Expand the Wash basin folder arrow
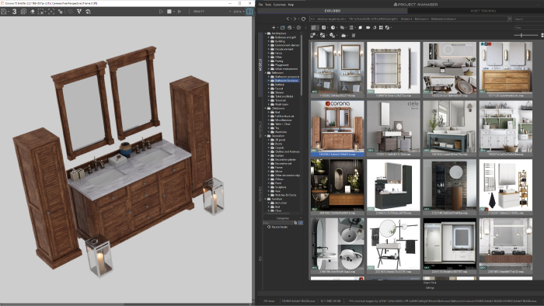The width and height of the screenshot is (544, 306). click(x=269, y=104)
